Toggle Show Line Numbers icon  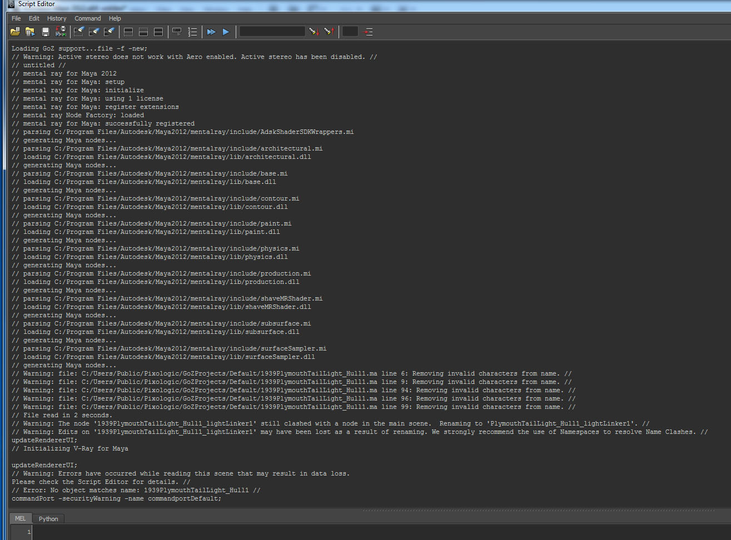tap(192, 32)
